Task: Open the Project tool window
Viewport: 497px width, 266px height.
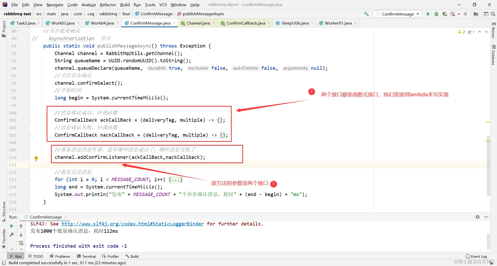Action: point(4,29)
